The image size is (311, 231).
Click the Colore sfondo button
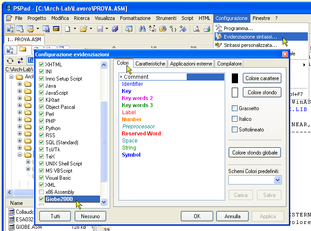pos(262,92)
